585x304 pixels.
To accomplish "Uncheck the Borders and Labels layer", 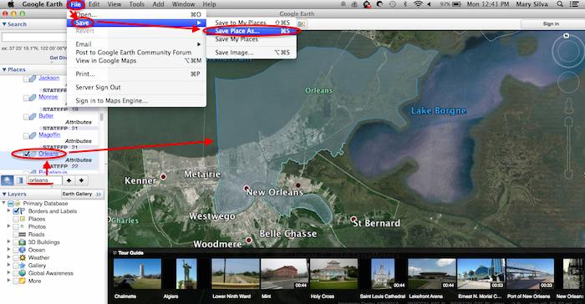I will coord(16,211).
